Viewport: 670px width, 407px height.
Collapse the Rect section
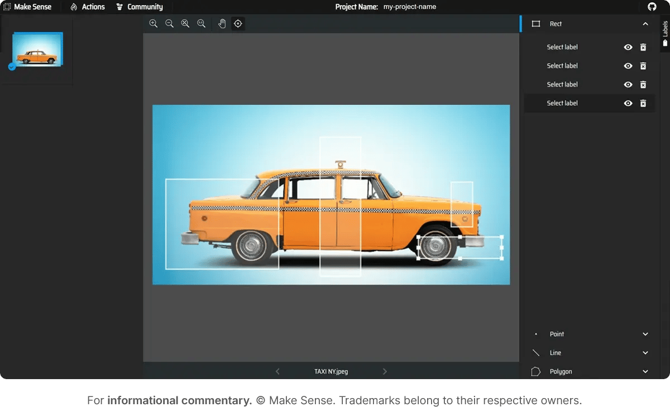click(645, 23)
